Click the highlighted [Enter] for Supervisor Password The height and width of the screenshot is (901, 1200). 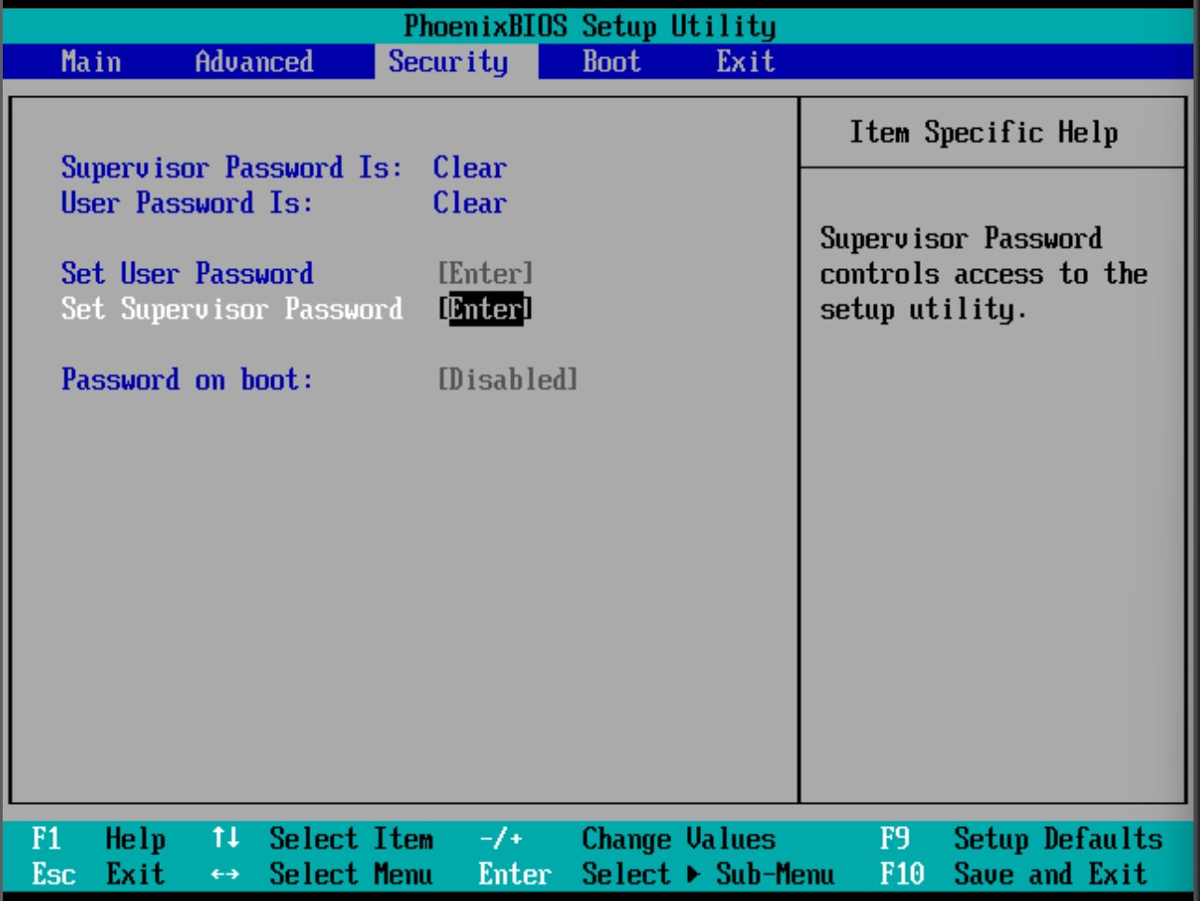point(485,309)
